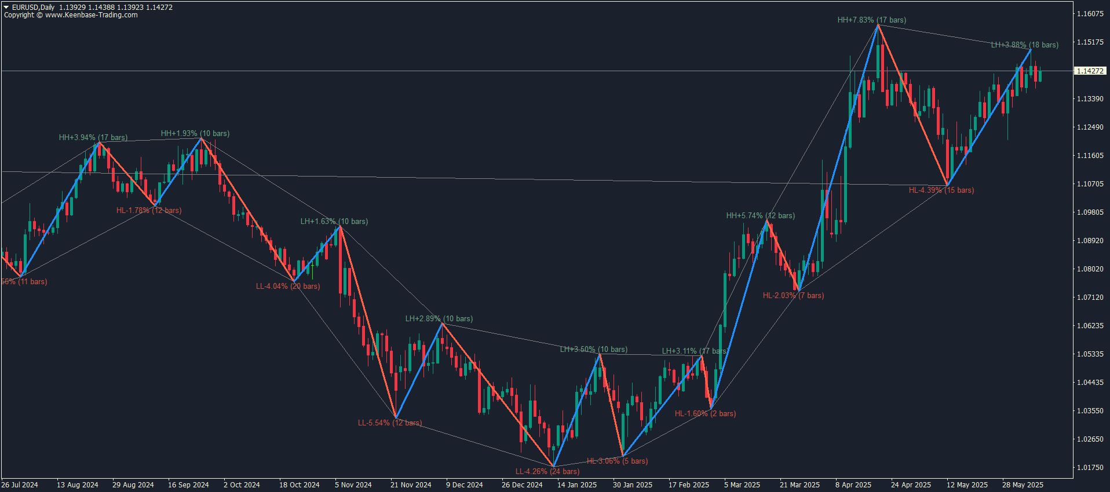
Task: Click the HL-3.06% (5 bars) swing label
Action: [x=618, y=461]
